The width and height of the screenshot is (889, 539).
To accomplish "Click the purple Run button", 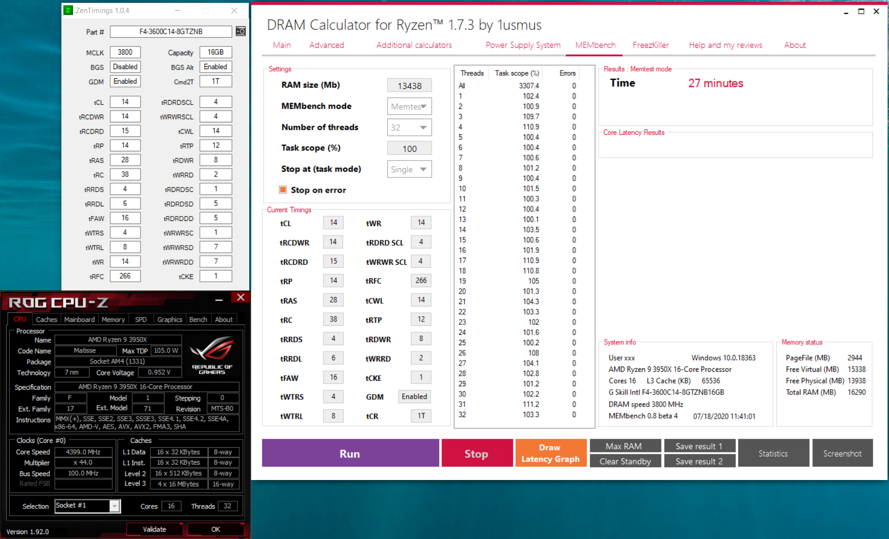I will click(350, 453).
